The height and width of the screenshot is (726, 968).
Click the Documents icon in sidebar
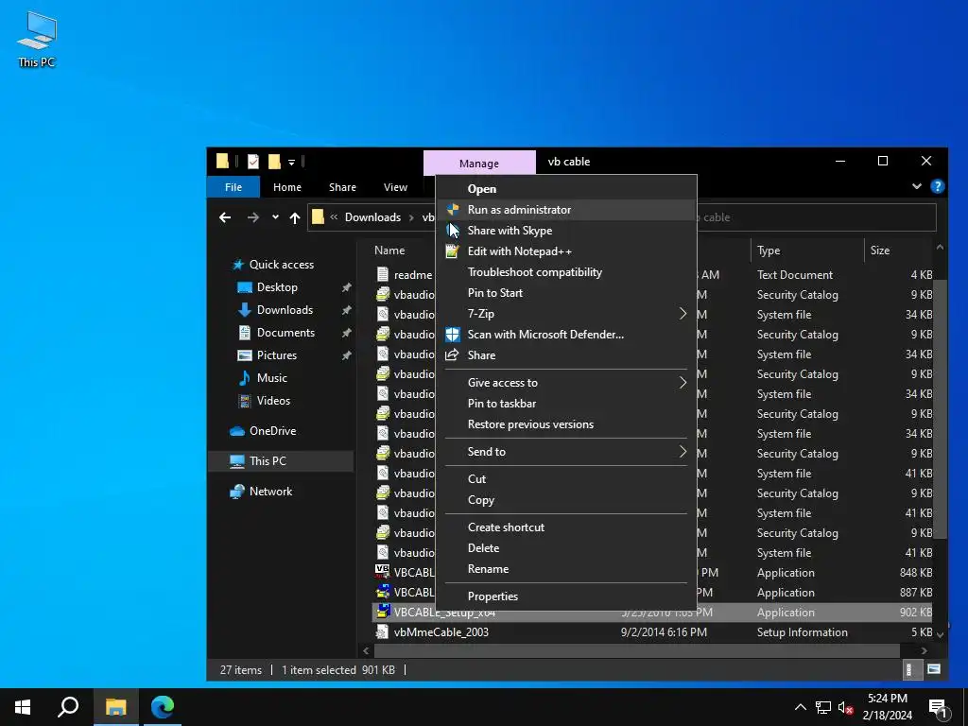coord(245,333)
